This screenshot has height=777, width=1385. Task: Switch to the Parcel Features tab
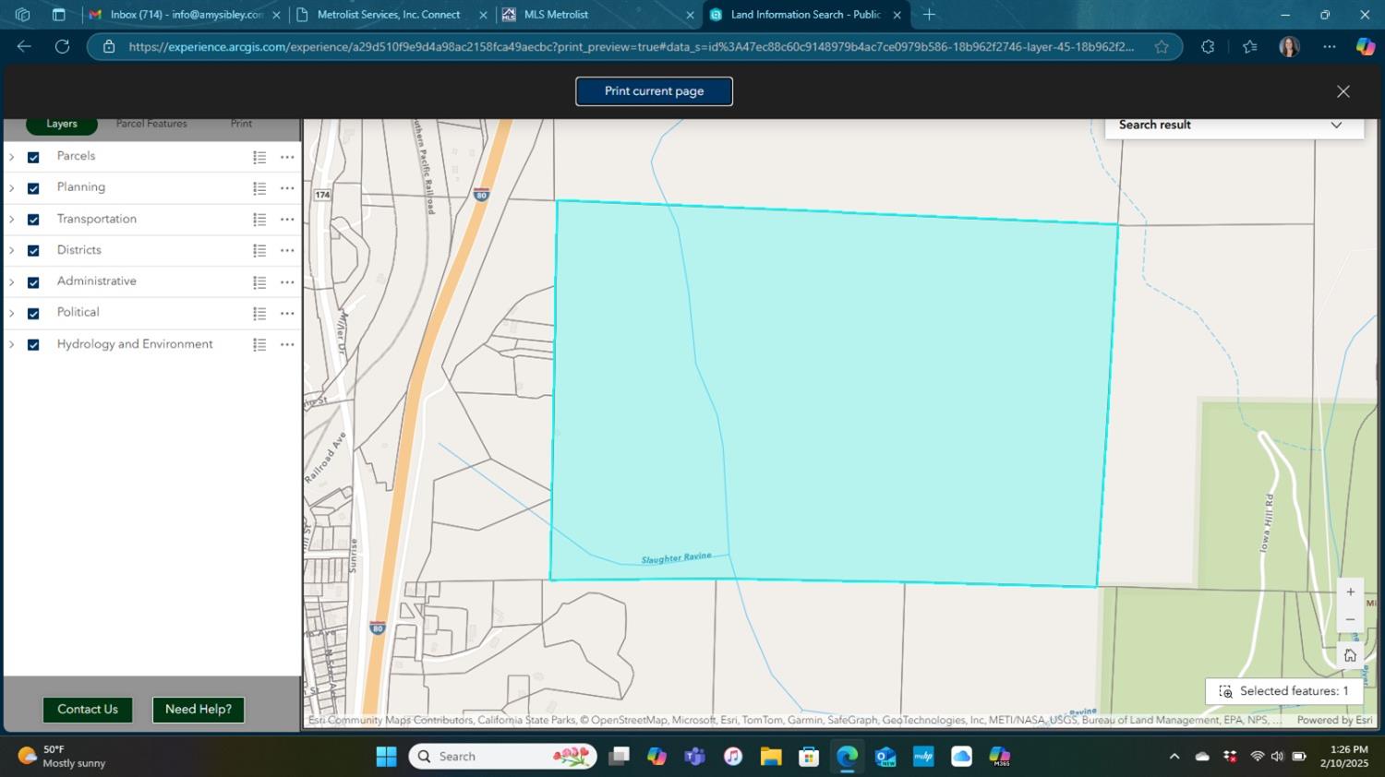[151, 124]
